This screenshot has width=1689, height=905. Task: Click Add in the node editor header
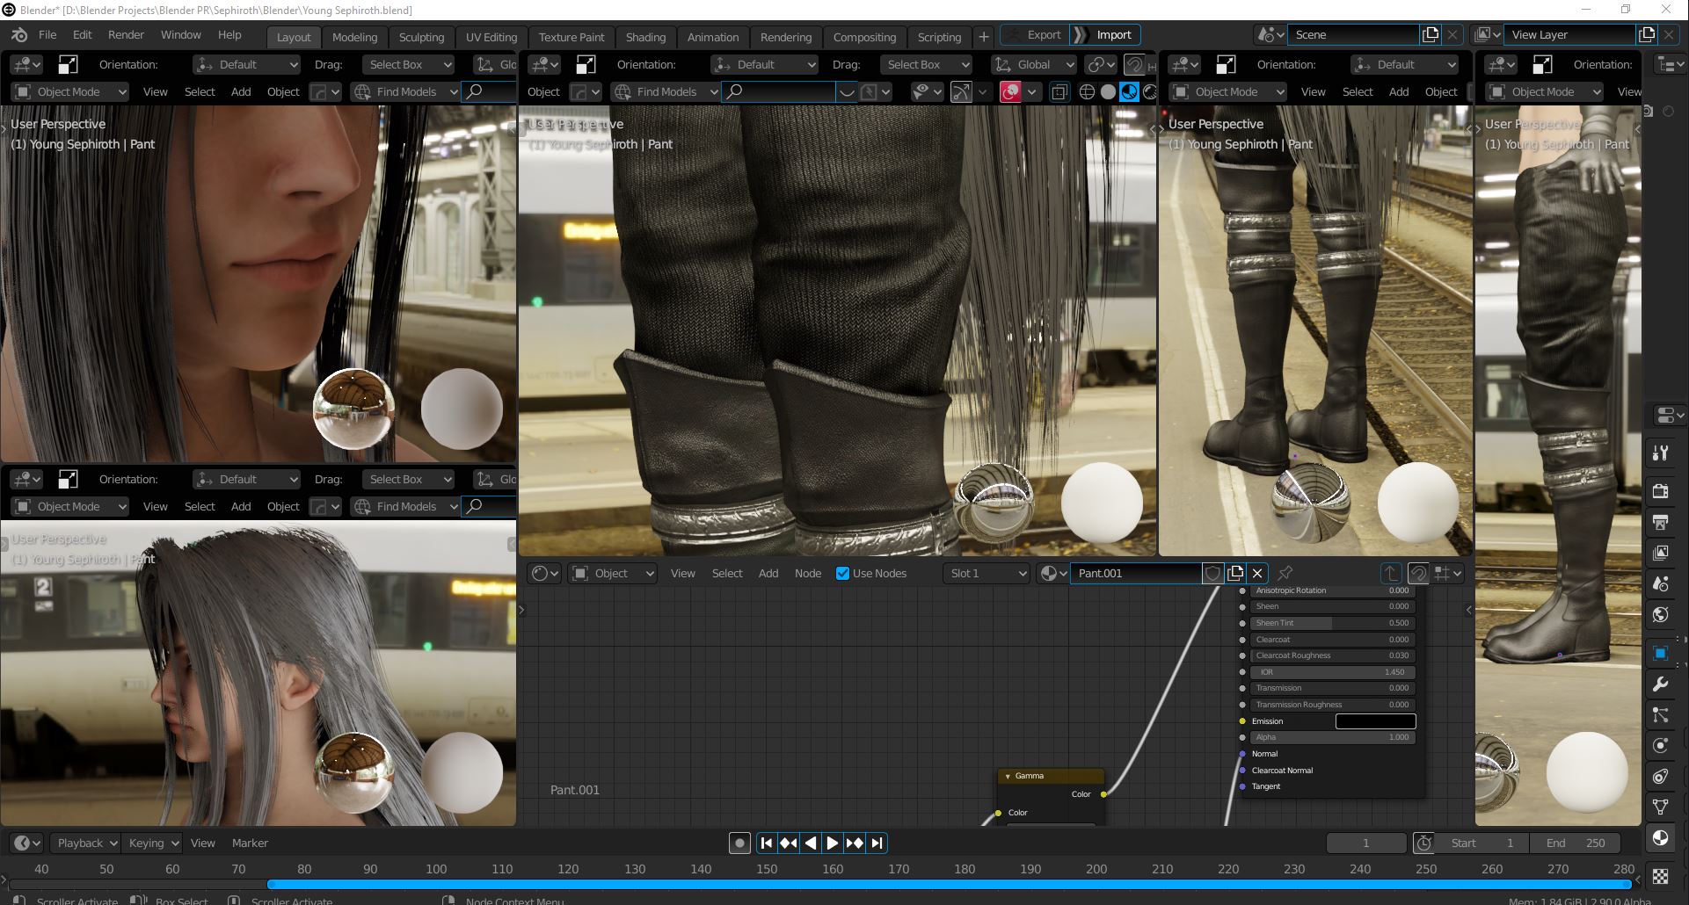click(x=768, y=573)
